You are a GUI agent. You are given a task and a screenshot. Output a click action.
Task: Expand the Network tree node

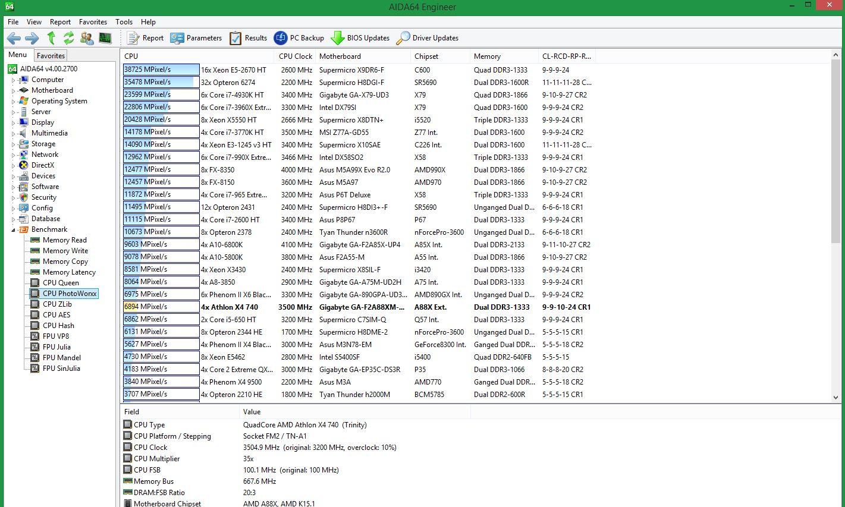coord(14,155)
